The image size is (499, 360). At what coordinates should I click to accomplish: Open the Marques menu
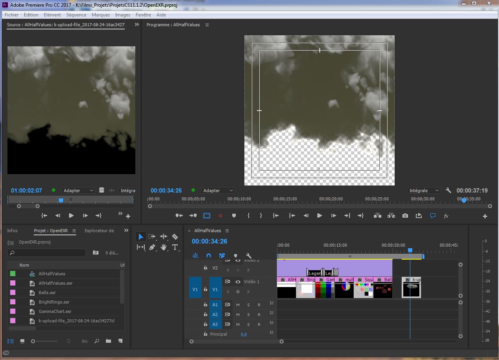pos(101,15)
